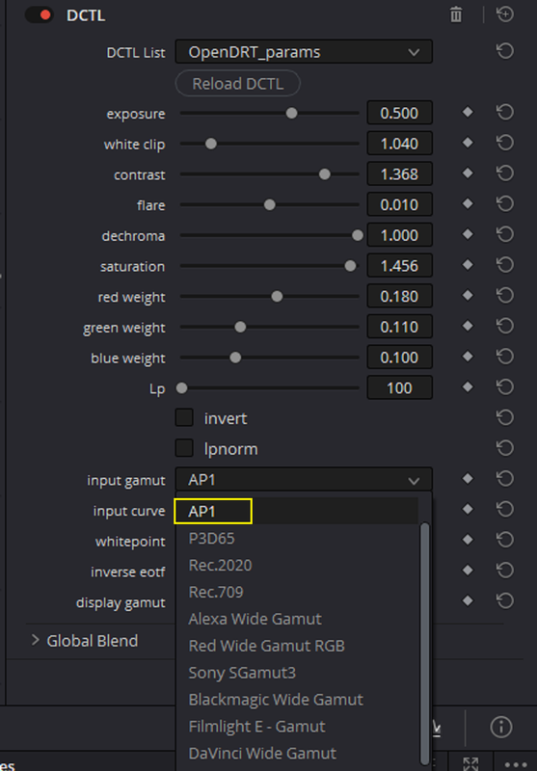
Task: Add keyframe for green weight
Action: pyautogui.click(x=468, y=326)
